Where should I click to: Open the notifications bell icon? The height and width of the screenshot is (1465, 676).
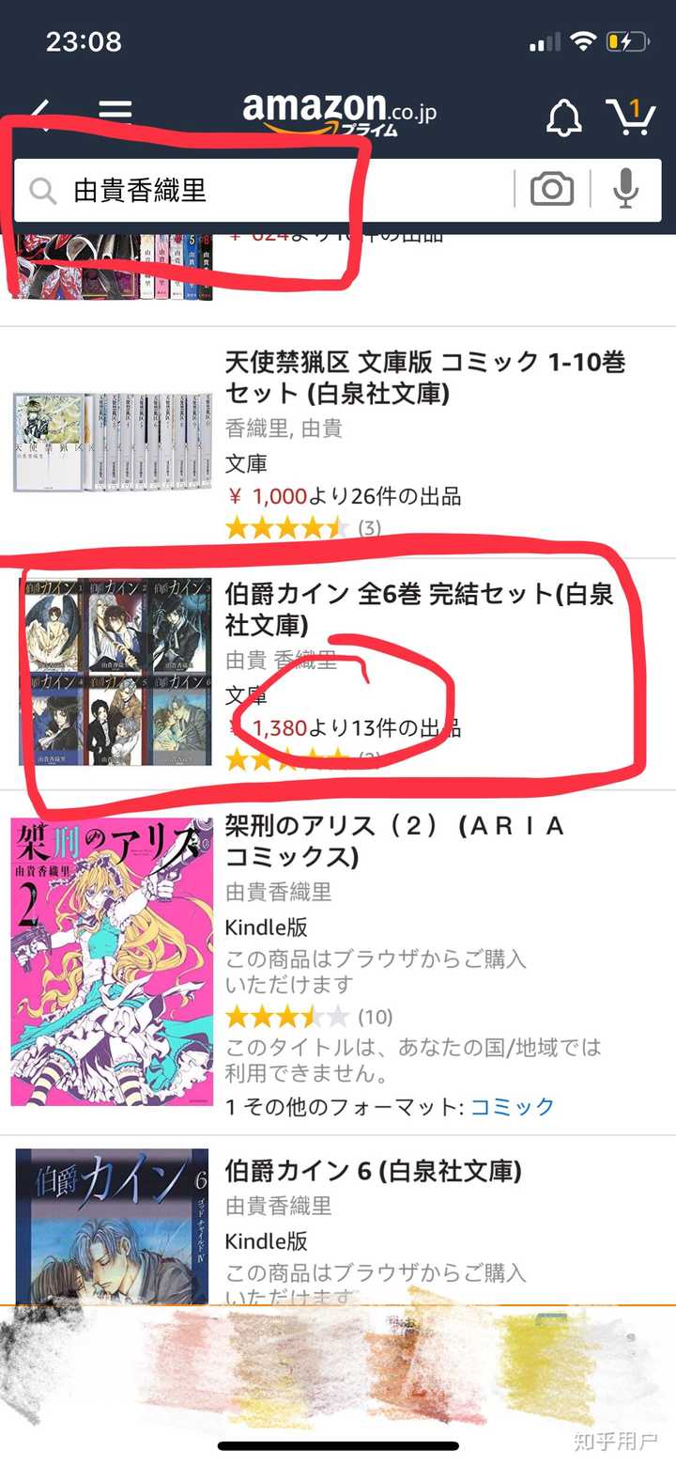tap(564, 117)
